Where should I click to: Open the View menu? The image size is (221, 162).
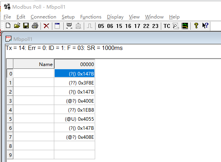coord(134,17)
